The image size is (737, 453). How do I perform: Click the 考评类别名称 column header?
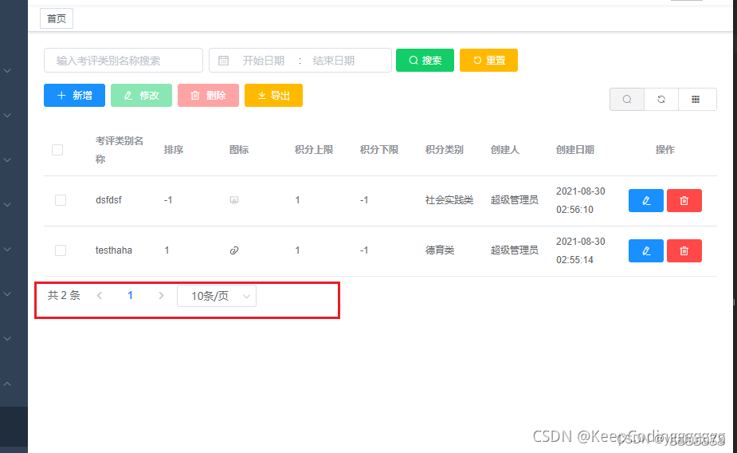pyautogui.click(x=120, y=150)
